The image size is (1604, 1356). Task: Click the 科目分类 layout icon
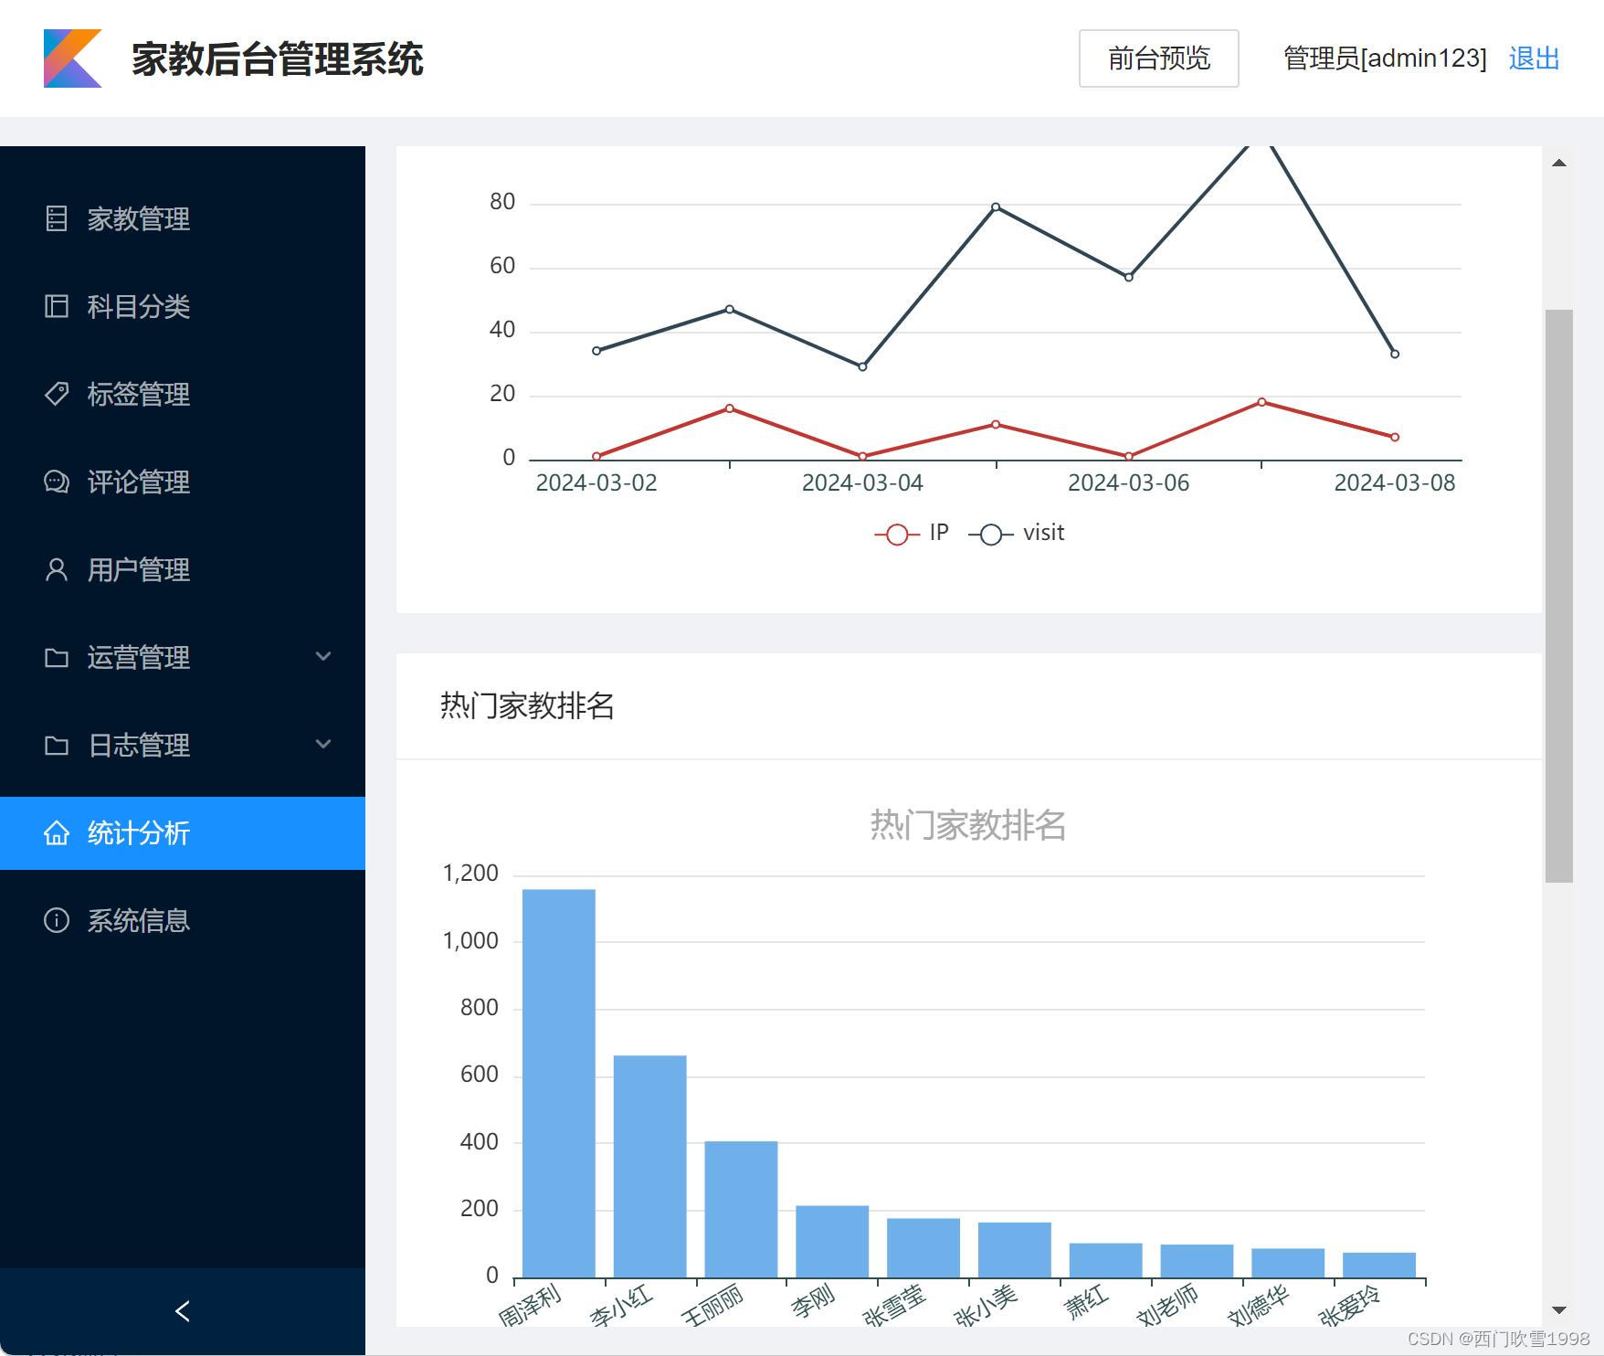tap(57, 306)
